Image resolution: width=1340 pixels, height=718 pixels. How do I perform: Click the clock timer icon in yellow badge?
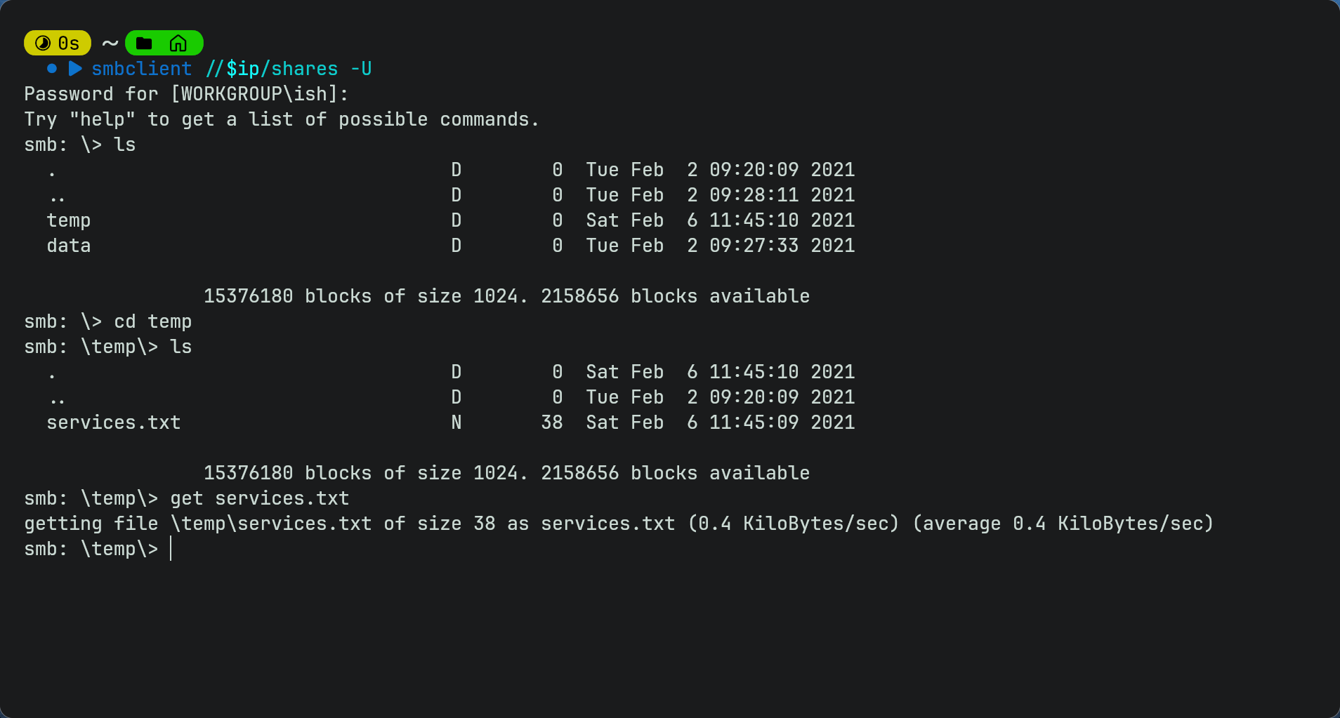(43, 44)
